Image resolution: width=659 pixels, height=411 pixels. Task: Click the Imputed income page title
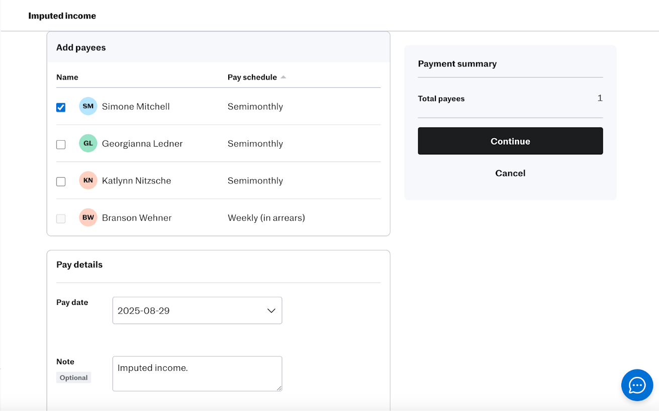[x=62, y=16]
